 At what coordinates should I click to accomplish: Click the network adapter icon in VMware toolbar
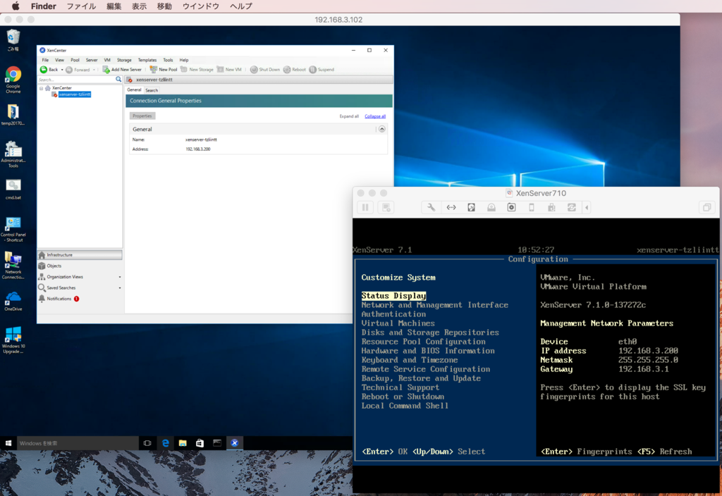(451, 208)
